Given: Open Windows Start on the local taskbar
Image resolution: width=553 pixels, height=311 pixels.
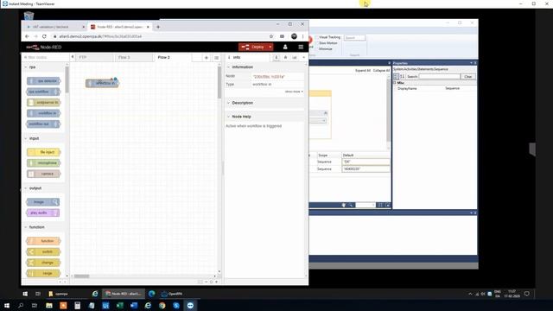Looking at the screenshot, I should point(7,305).
